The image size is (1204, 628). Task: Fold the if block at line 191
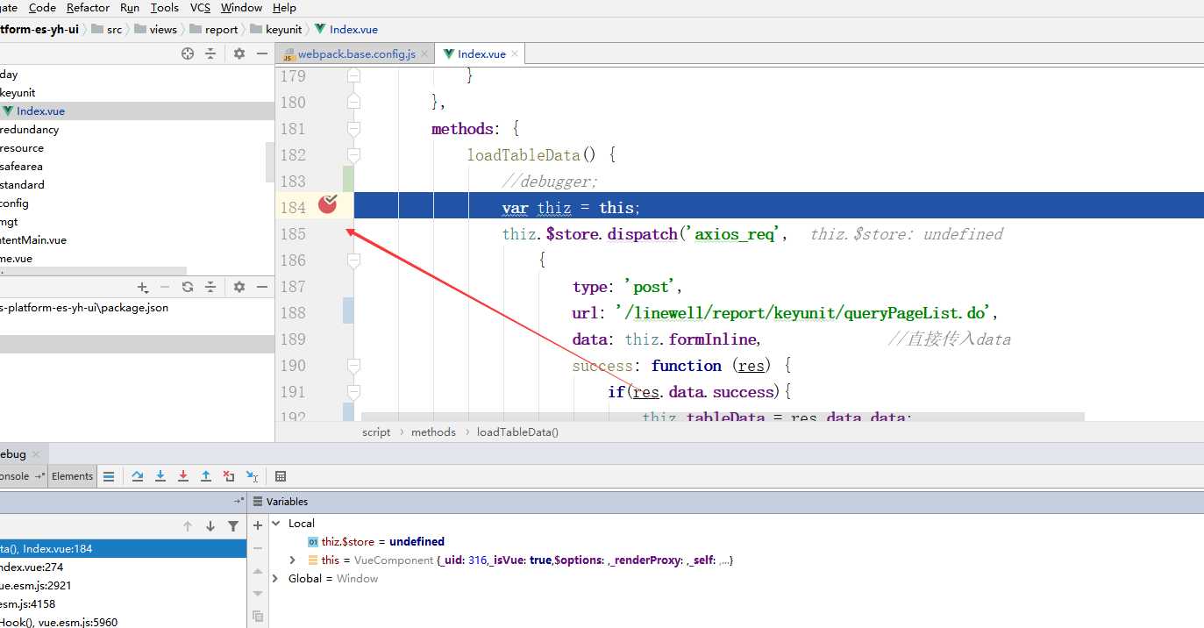[353, 392]
